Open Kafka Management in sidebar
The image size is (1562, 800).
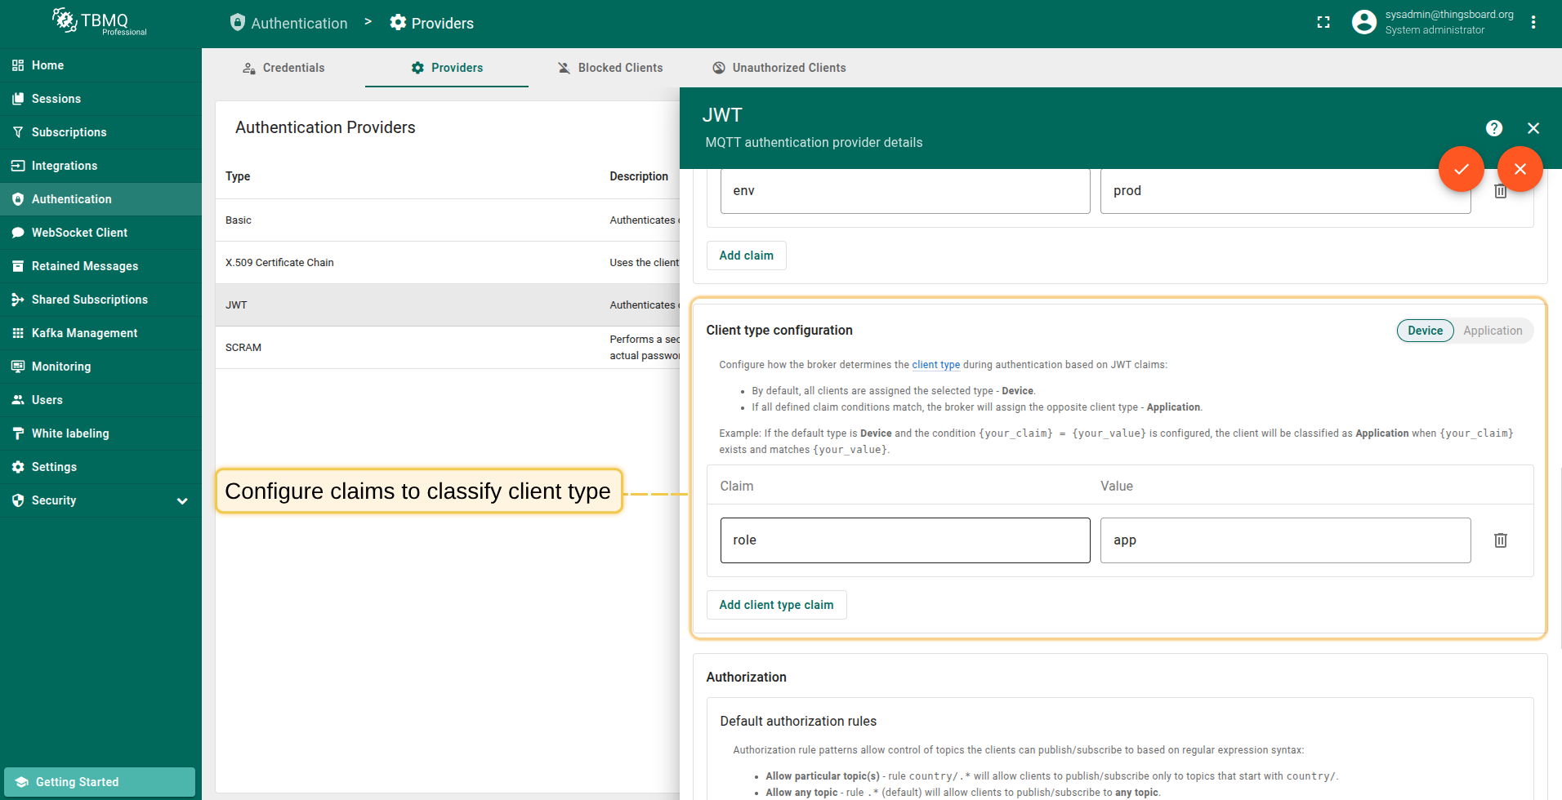84,333
